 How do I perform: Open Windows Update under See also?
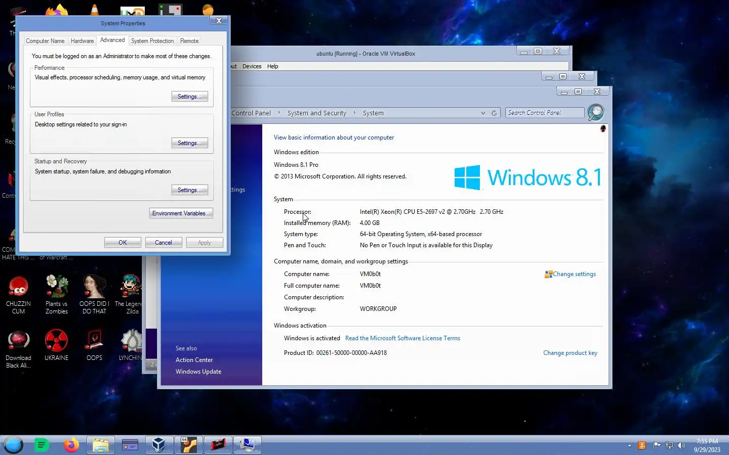coord(198,372)
